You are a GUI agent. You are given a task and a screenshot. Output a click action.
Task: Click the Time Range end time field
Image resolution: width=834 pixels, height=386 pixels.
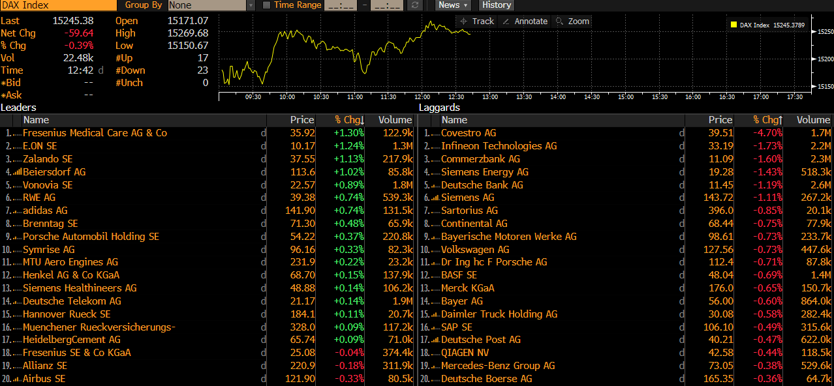(x=389, y=5)
